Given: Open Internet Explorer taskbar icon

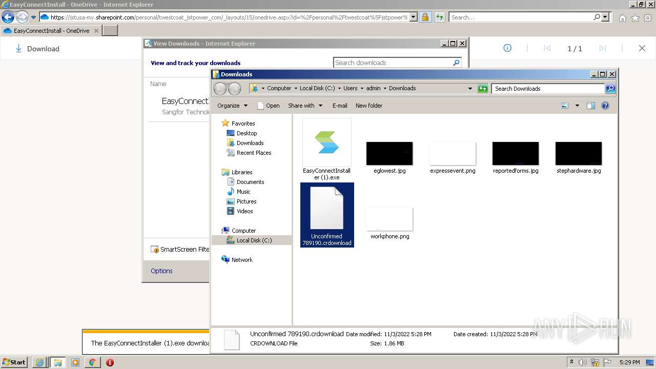Looking at the screenshot, I should [x=39, y=362].
